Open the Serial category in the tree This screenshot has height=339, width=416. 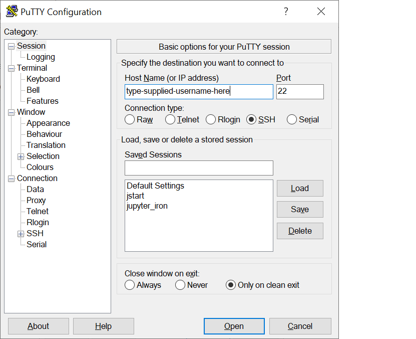(37, 244)
